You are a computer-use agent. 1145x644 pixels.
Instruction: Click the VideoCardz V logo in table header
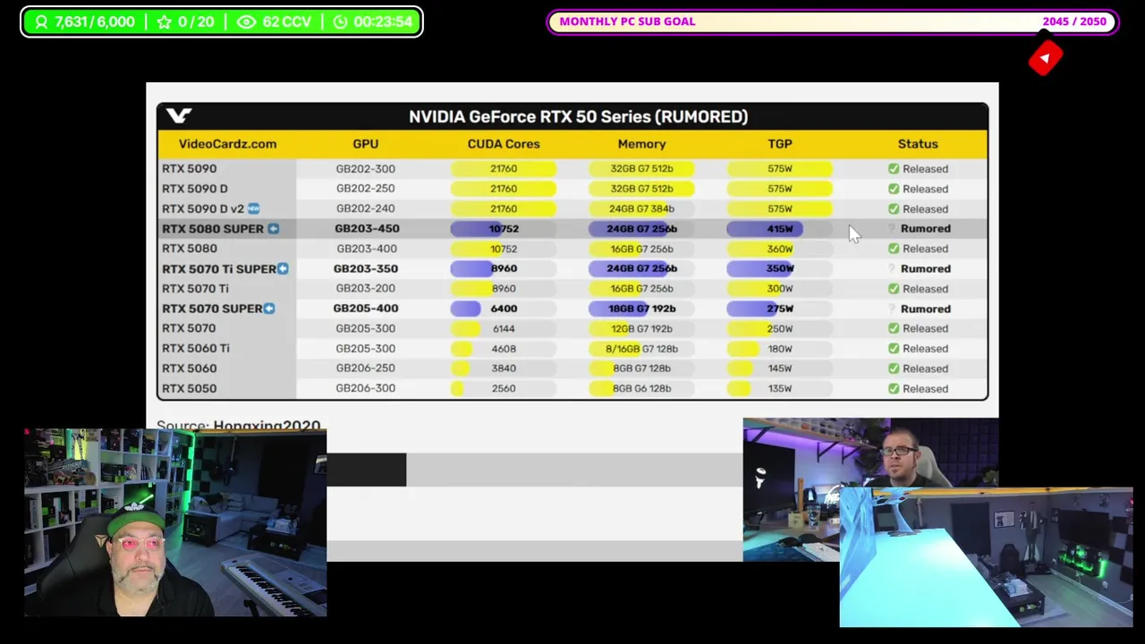tap(178, 115)
